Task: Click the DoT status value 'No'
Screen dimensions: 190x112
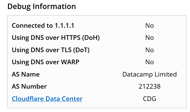Action: point(150,50)
